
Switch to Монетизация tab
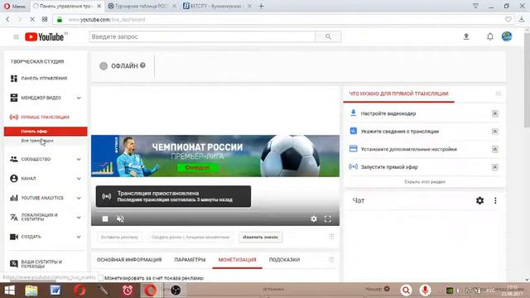tap(238, 259)
